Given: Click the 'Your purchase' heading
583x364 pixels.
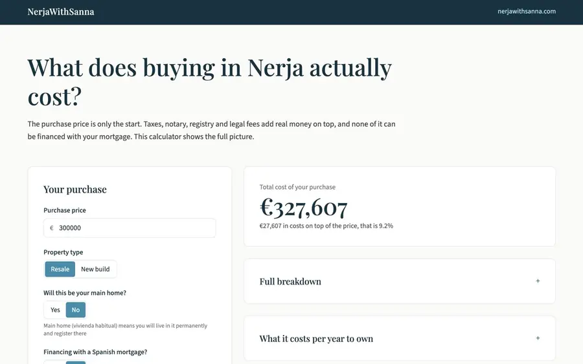Looking at the screenshot, I should (x=75, y=189).
